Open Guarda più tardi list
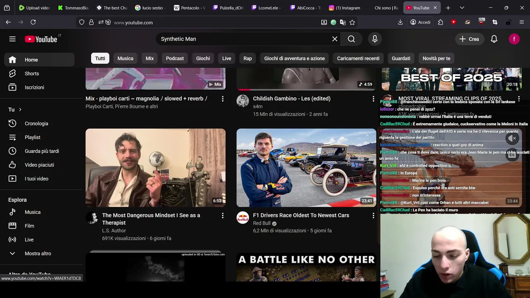The height and width of the screenshot is (298, 530). point(39,151)
